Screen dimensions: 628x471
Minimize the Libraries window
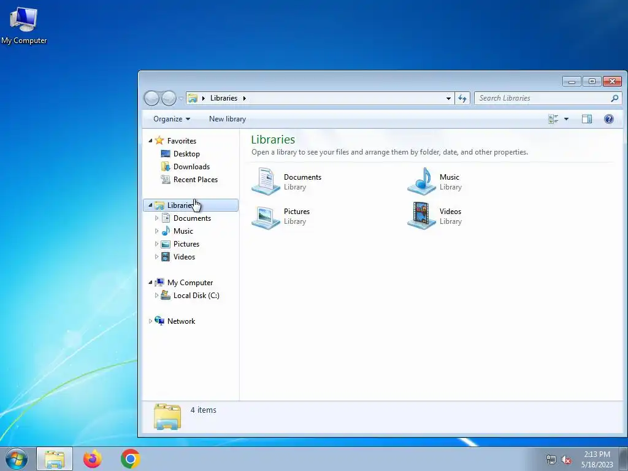[x=572, y=82]
